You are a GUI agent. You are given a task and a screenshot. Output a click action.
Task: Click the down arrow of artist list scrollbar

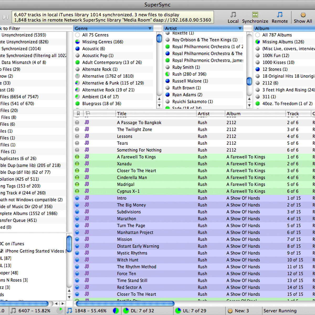(249, 105)
